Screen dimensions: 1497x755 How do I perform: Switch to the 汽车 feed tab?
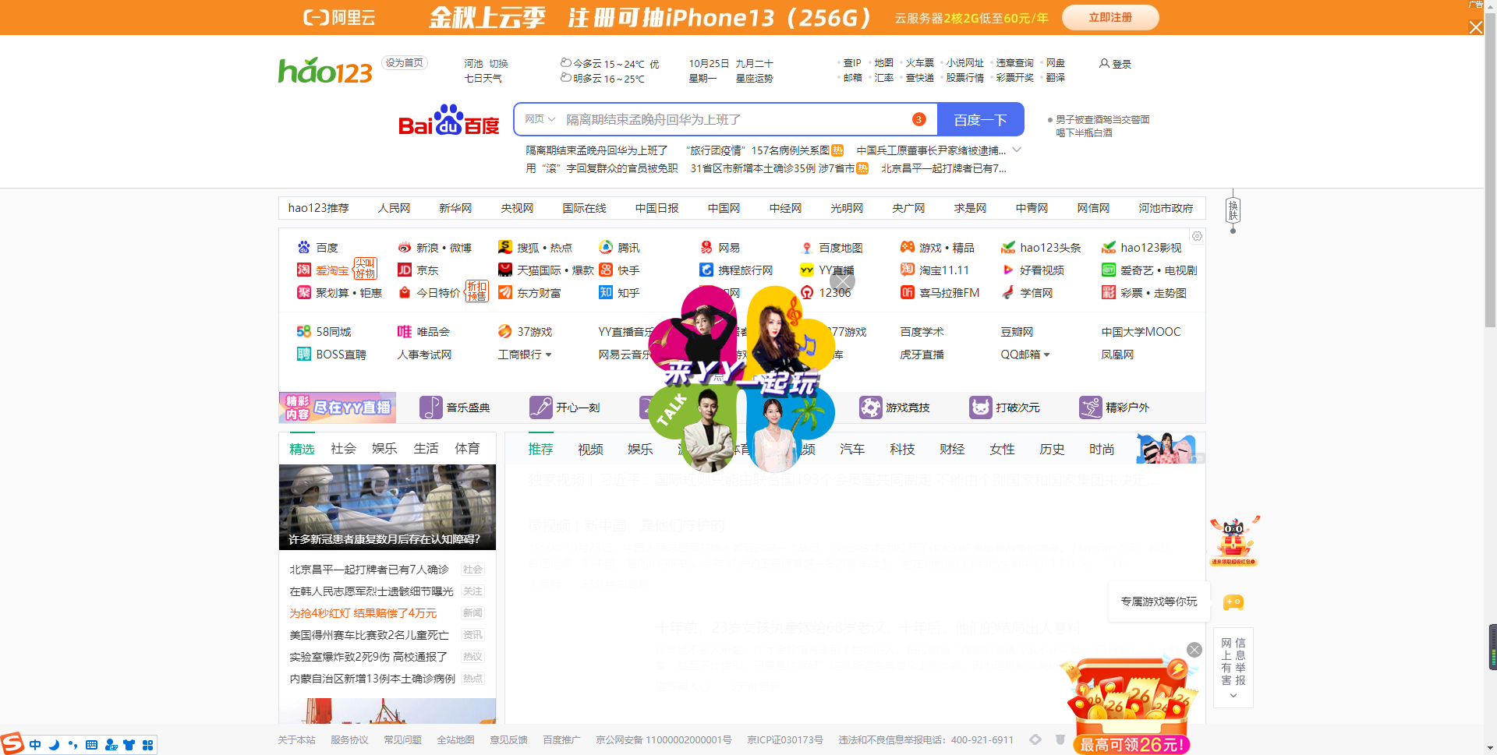852,450
